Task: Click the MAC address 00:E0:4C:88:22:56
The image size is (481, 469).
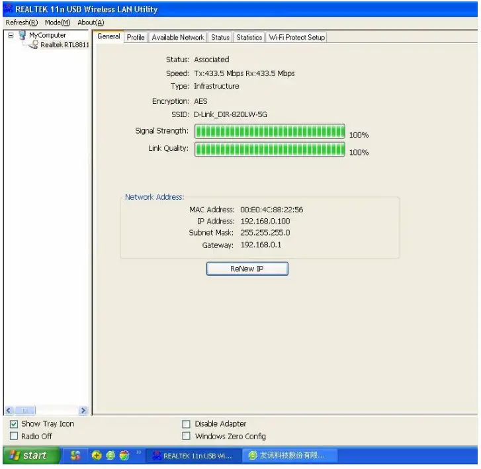Action: point(271,210)
